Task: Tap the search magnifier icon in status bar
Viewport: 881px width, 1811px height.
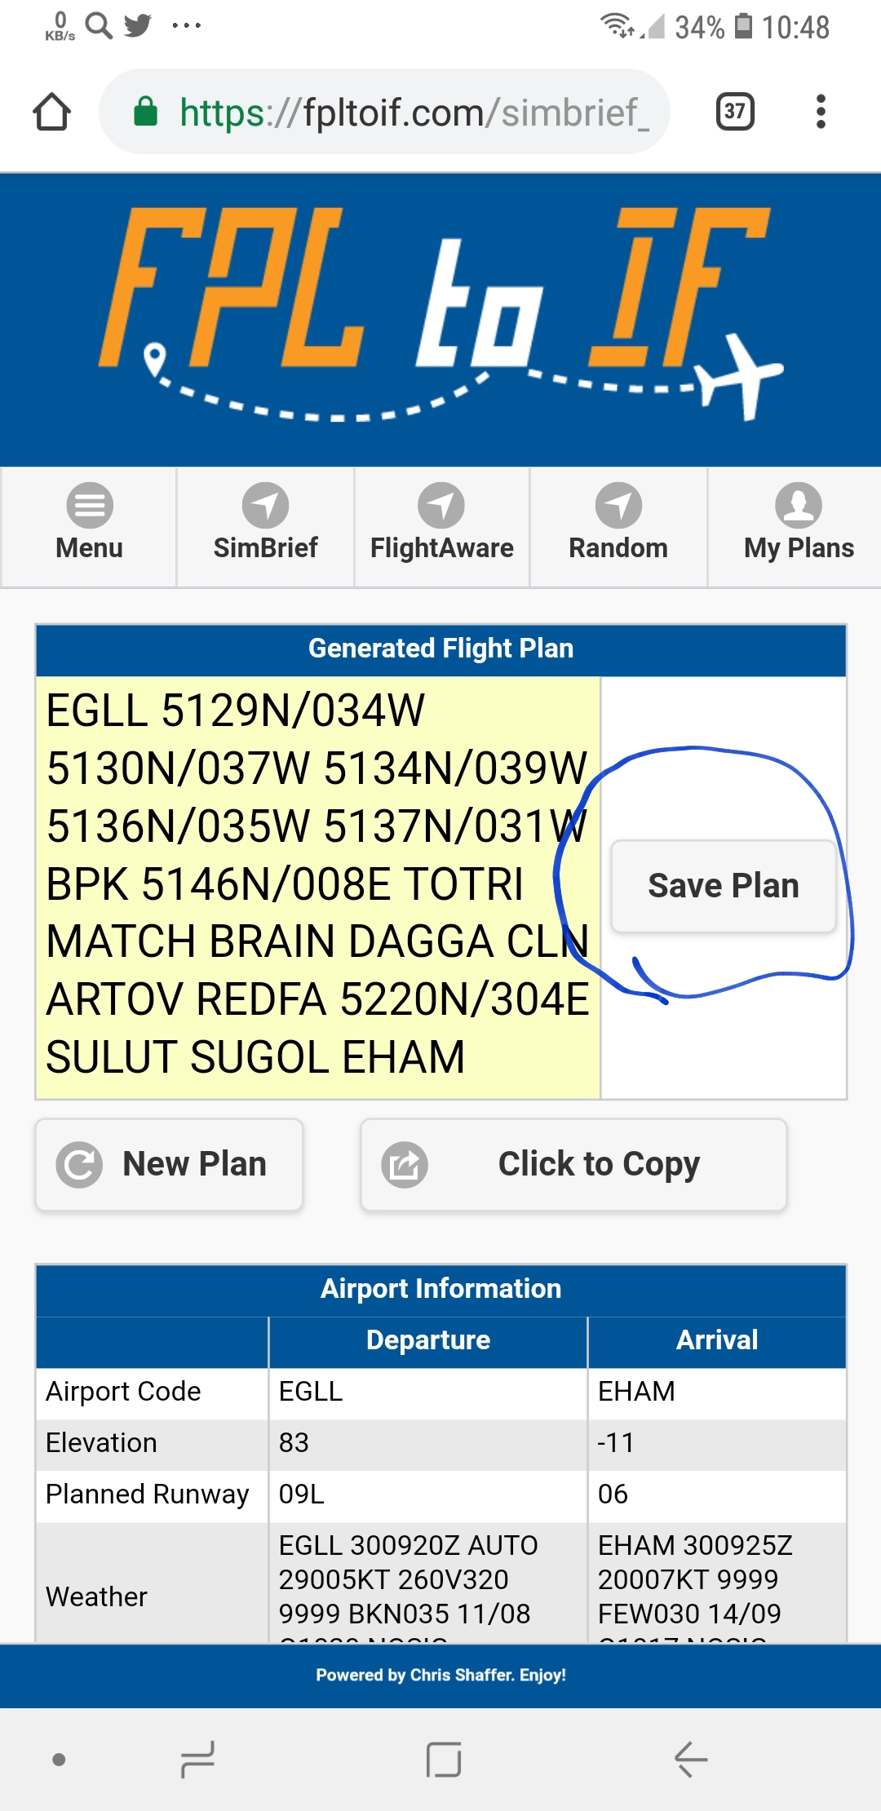Action: point(99,25)
